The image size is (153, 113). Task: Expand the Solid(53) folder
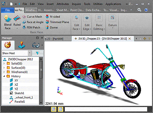pyautogui.click(x=4, y=63)
